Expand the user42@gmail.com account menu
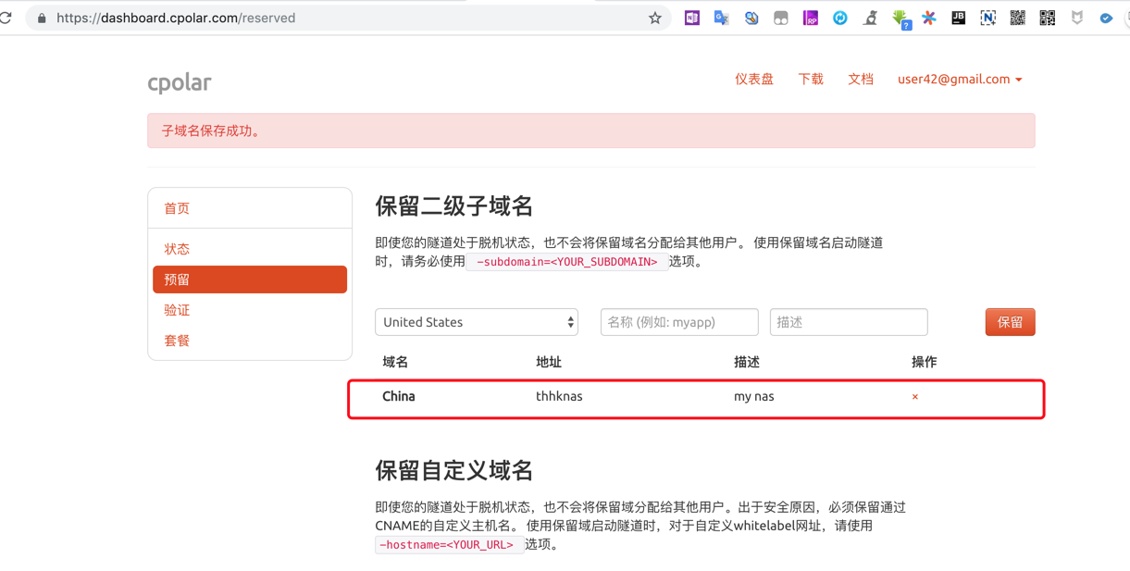Viewport: 1130px width, 571px height. [x=960, y=80]
